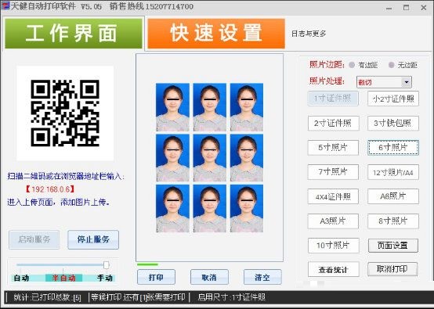The width and height of the screenshot is (434, 309).
Task: Click 等候打印 status bar entry
Action: pos(138,297)
